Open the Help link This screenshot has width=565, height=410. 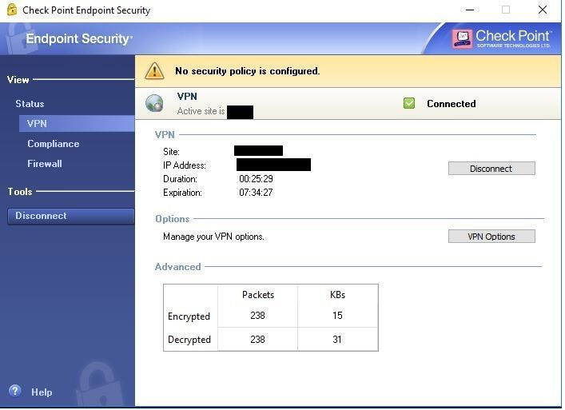click(x=42, y=392)
